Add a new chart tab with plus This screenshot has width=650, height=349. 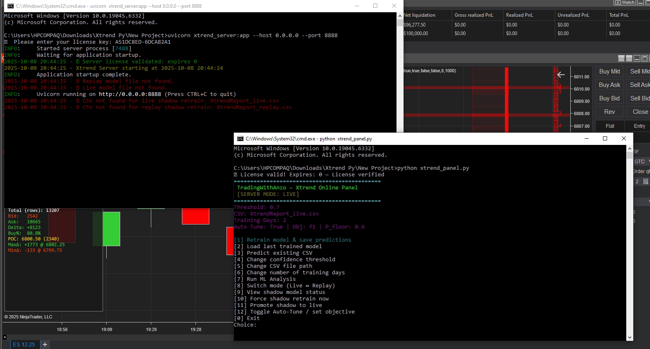45,345
